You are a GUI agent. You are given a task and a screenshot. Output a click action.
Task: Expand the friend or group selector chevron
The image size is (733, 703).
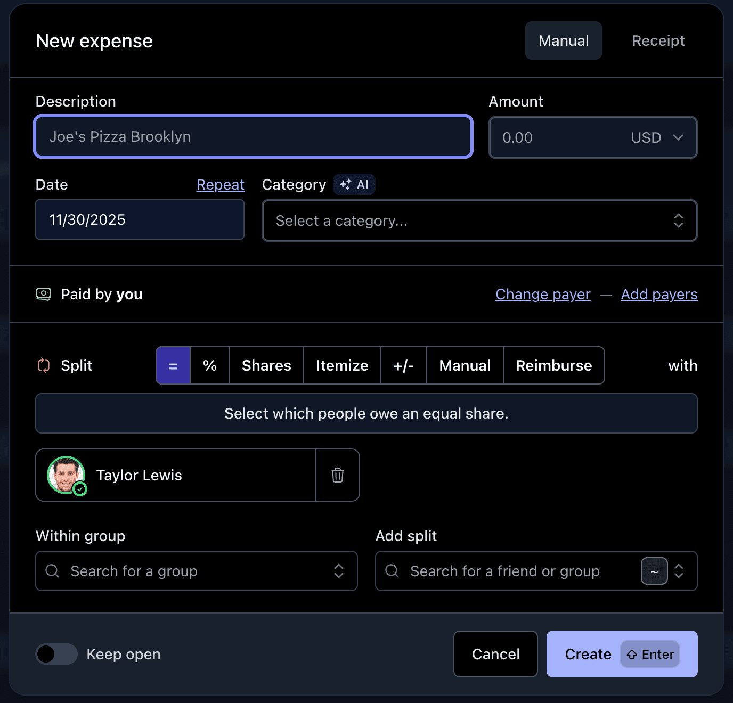679,571
